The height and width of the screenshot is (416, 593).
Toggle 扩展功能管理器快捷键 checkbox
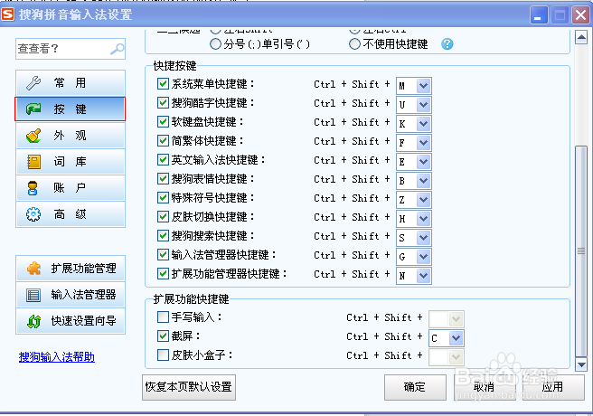[x=163, y=273]
